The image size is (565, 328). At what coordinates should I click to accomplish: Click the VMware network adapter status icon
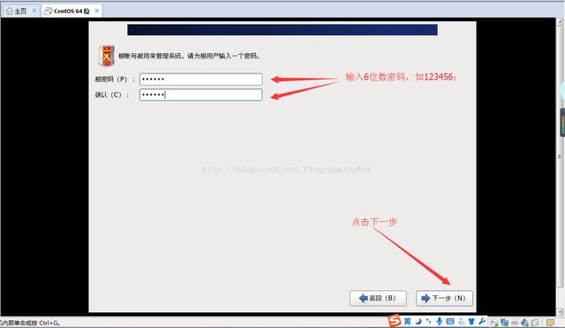tap(504, 322)
